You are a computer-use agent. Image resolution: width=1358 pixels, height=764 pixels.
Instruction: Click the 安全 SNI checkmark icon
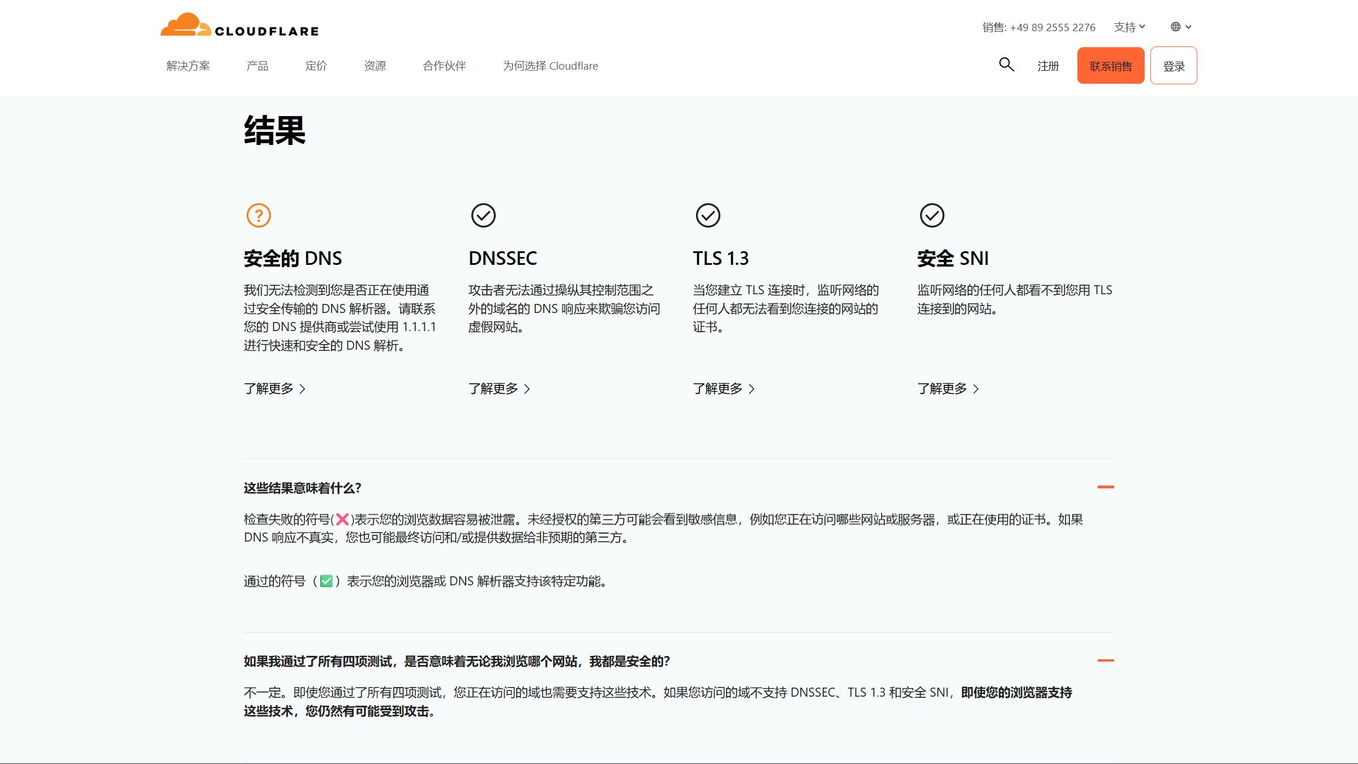(x=932, y=216)
